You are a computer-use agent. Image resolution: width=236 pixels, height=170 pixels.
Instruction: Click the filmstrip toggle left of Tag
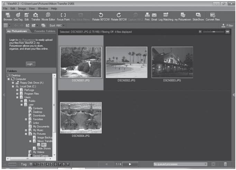(12, 164)
